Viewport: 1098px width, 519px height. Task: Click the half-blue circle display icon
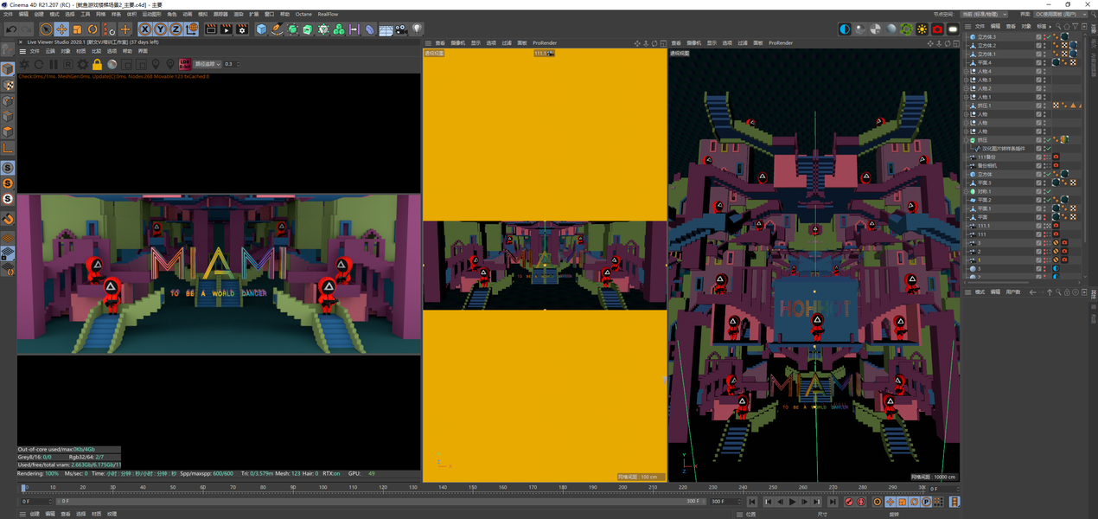pyautogui.click(x=845, y=29)
